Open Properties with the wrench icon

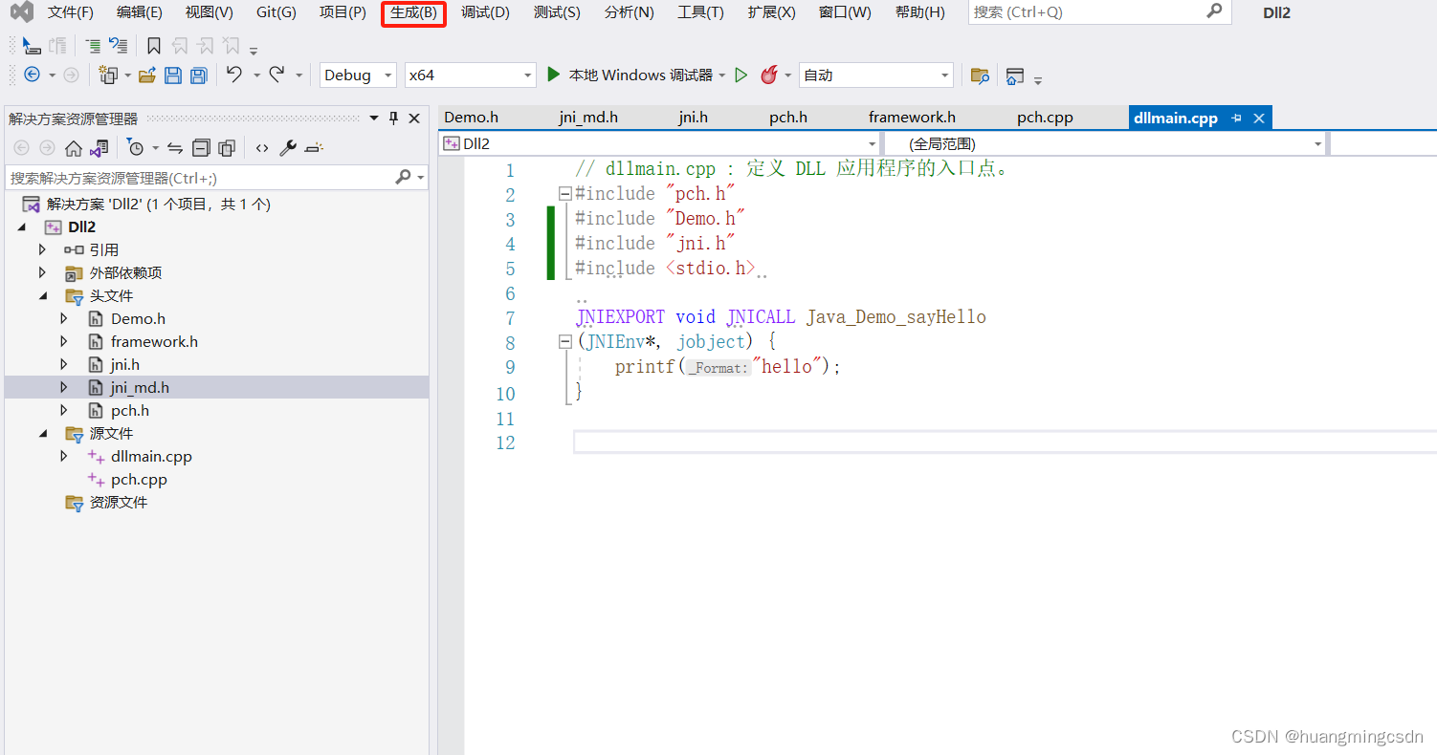pos(287,148)
